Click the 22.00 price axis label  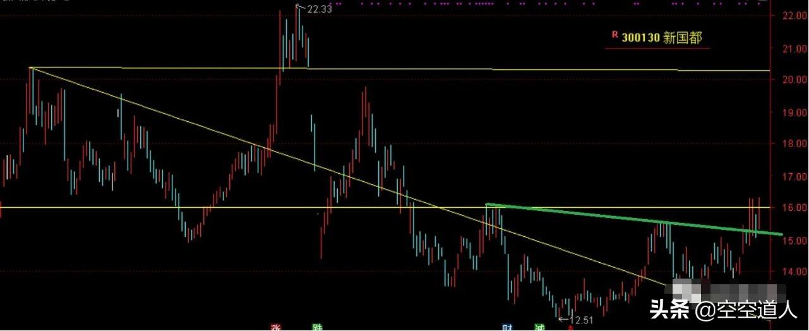(x=794, y=15)
